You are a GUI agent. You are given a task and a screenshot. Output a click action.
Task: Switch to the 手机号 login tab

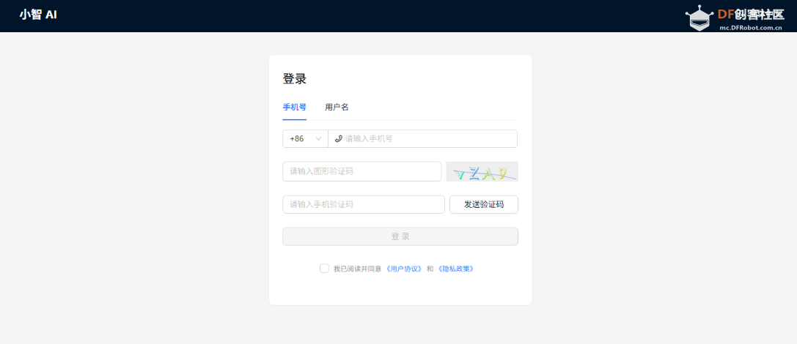tap(294, 107)
